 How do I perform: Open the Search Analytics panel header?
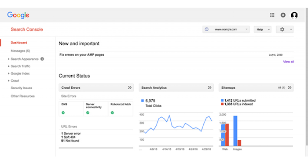coord(176,87)
